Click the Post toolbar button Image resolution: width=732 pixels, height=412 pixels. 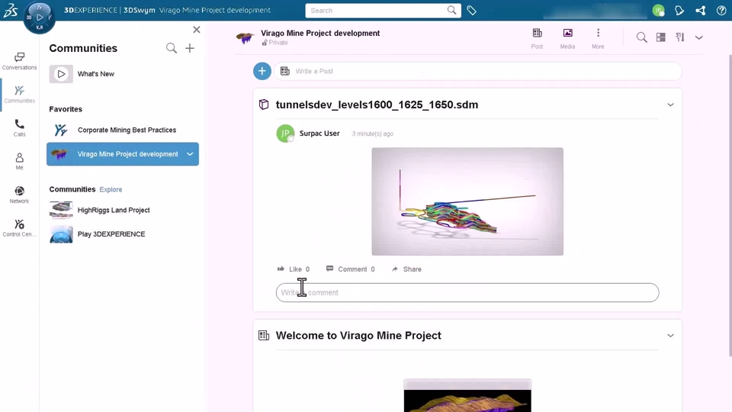pyautogui.click(x=537, y=38)
